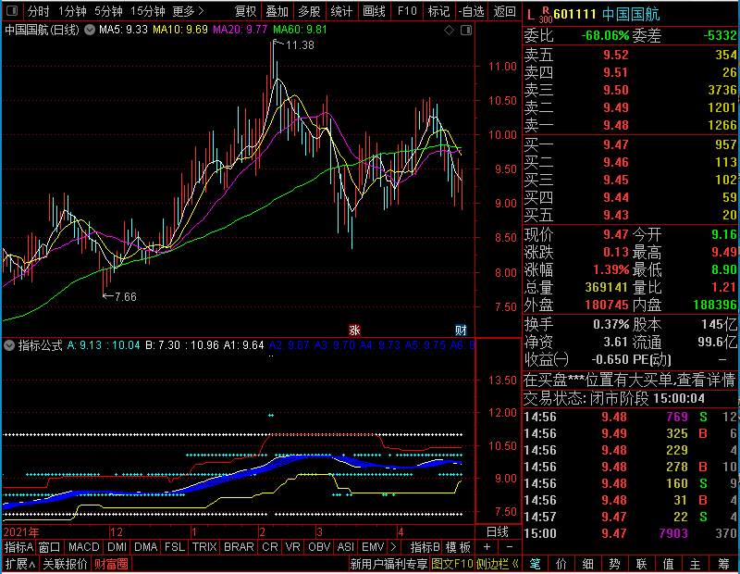Image resolution: width=740 pixels, height=574 pixels.
Task: Select the 势 tab in side panel
Action: [x=614, y=564]
